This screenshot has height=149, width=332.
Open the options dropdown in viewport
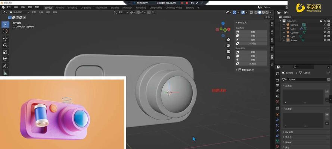[269, 17]
